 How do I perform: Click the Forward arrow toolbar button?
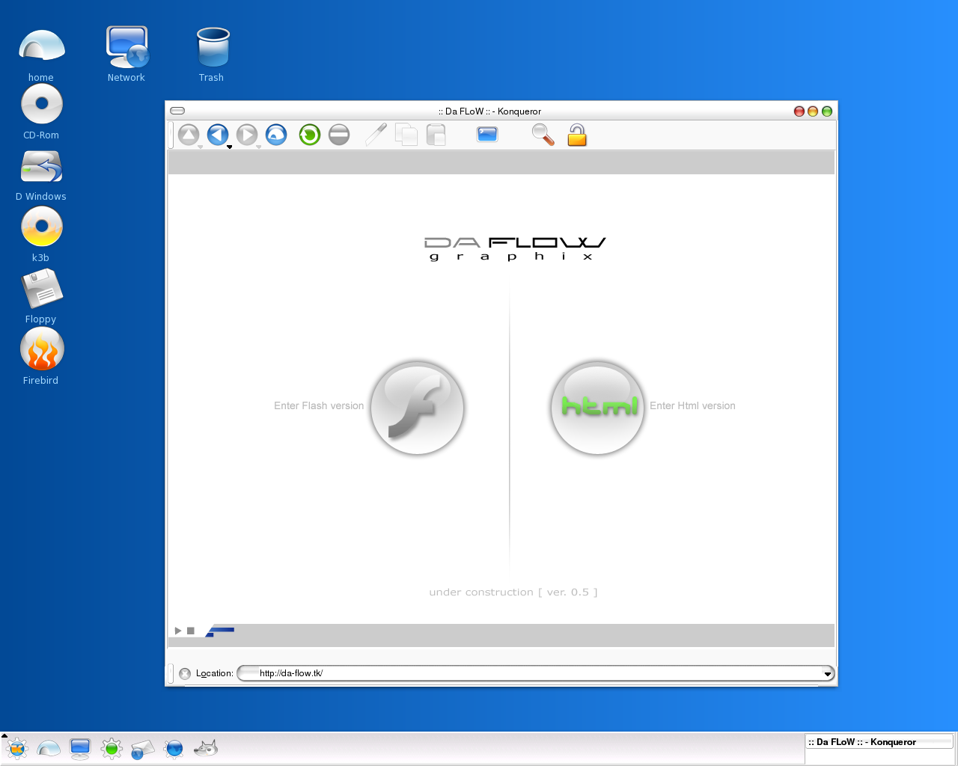[247, 135]
